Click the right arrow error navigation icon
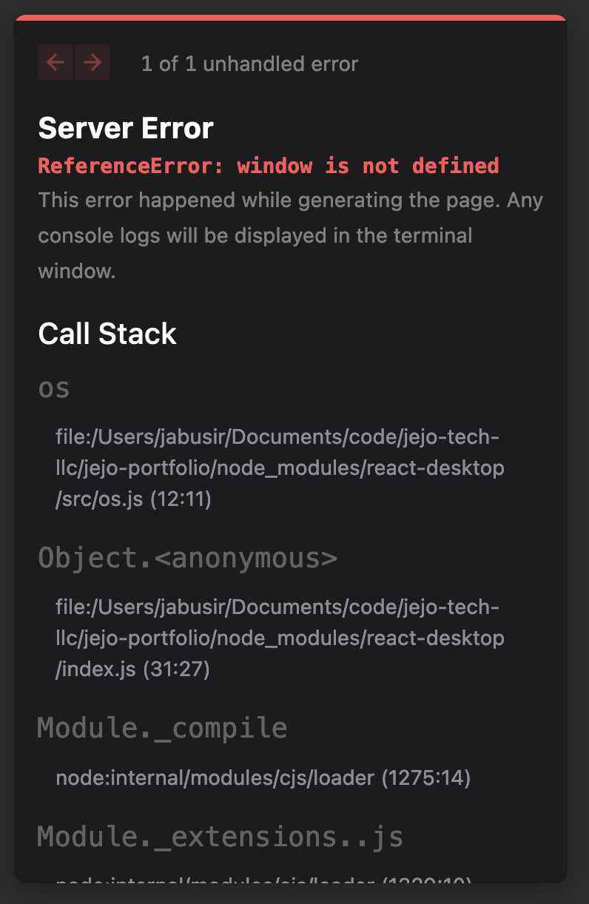Image resolution: width=589 pixels, height=904 pixels. point(92,62)
